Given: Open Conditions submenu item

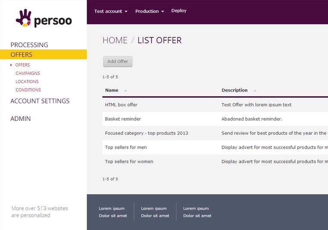Looking at the screenshot, I should [x=28, y=90].
